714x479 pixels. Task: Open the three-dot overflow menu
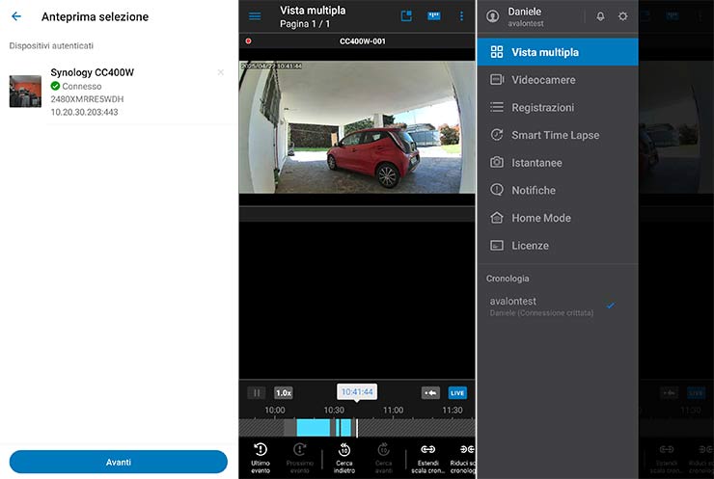461,16
